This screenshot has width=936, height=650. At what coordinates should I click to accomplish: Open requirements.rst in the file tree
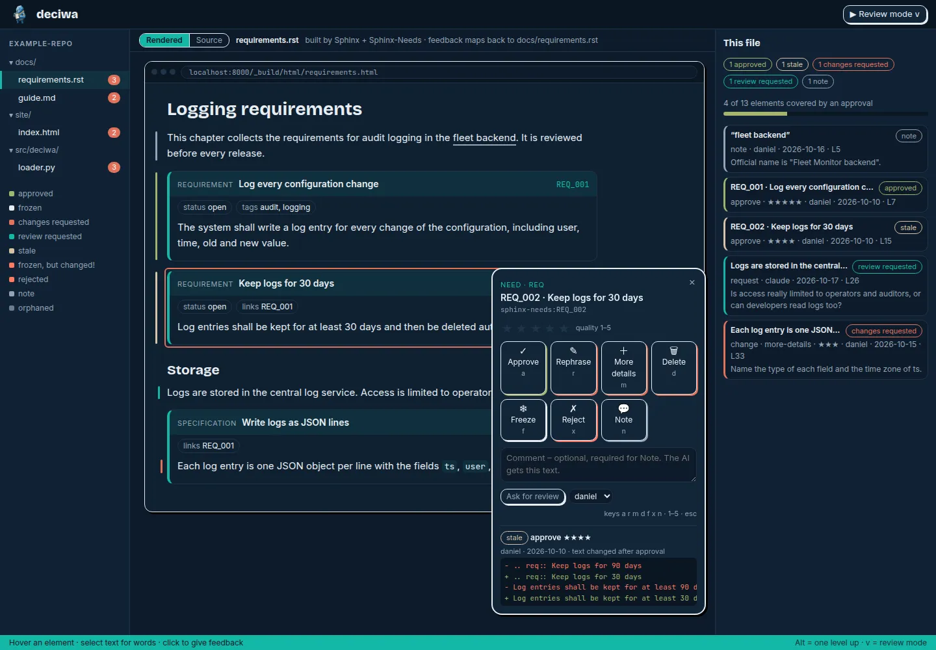[x=64, y=80]
